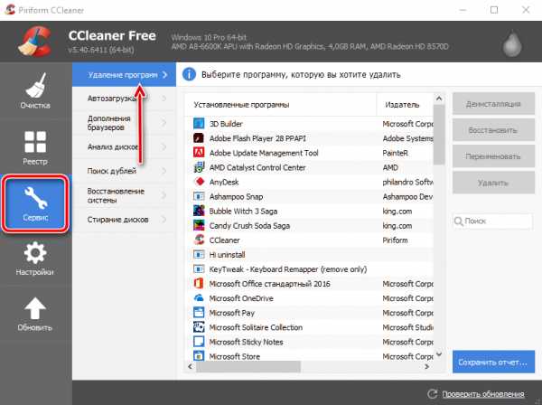This screenshot has height=405, width=542.
Task: Click the Microsoft Pay icon
Action: (x=199, y=312)
